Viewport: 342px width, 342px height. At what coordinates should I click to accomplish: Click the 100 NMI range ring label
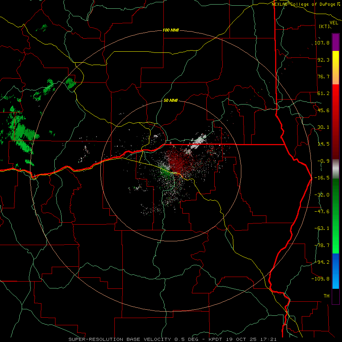point(171,30)
